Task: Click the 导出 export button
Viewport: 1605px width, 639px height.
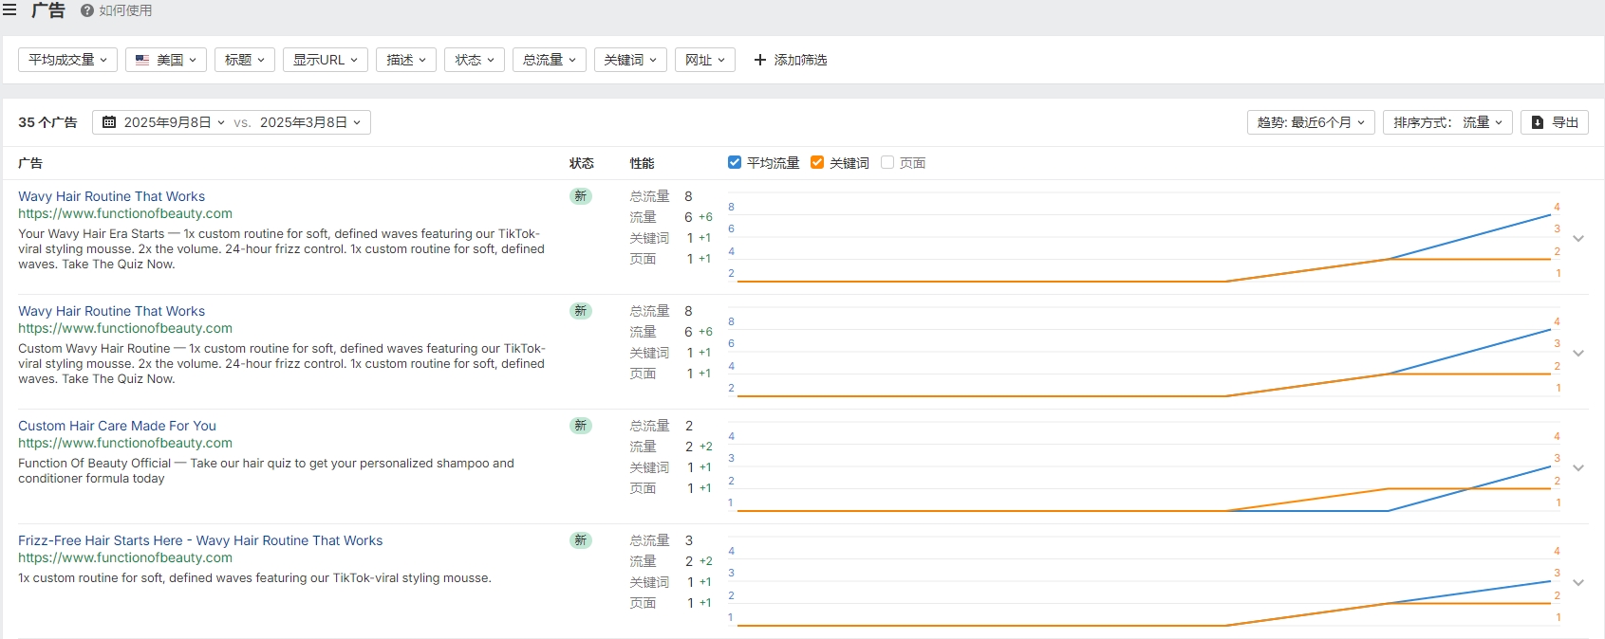Action: (x=1555, y=122)
